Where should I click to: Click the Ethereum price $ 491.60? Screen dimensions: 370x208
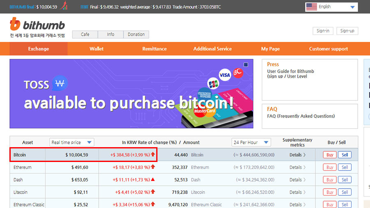click(x=80, y=167)
